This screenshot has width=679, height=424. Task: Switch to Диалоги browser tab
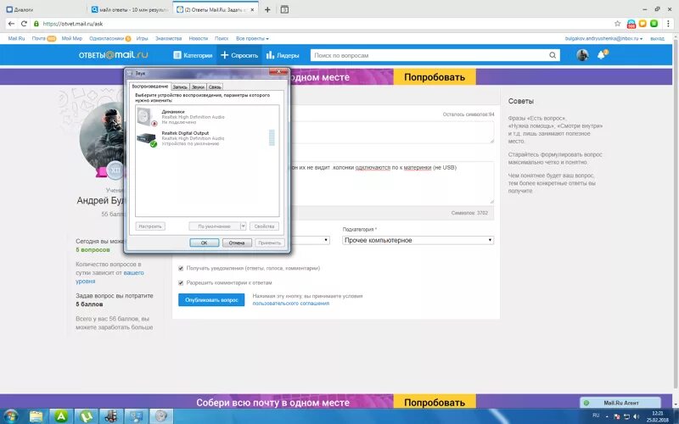click(x=43, y=9)
